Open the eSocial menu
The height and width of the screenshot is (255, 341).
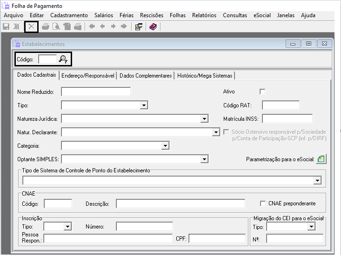(x=262, y=15)
